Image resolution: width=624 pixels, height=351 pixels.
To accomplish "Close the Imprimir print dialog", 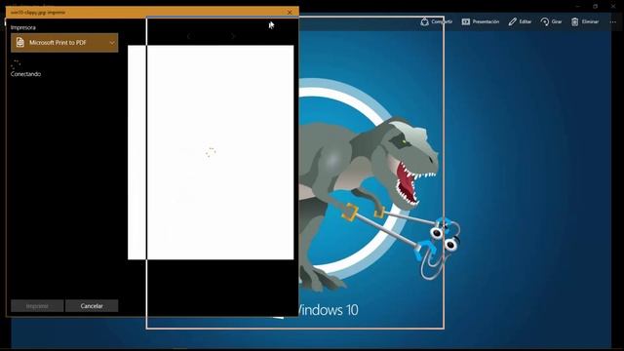I will 290,13.
